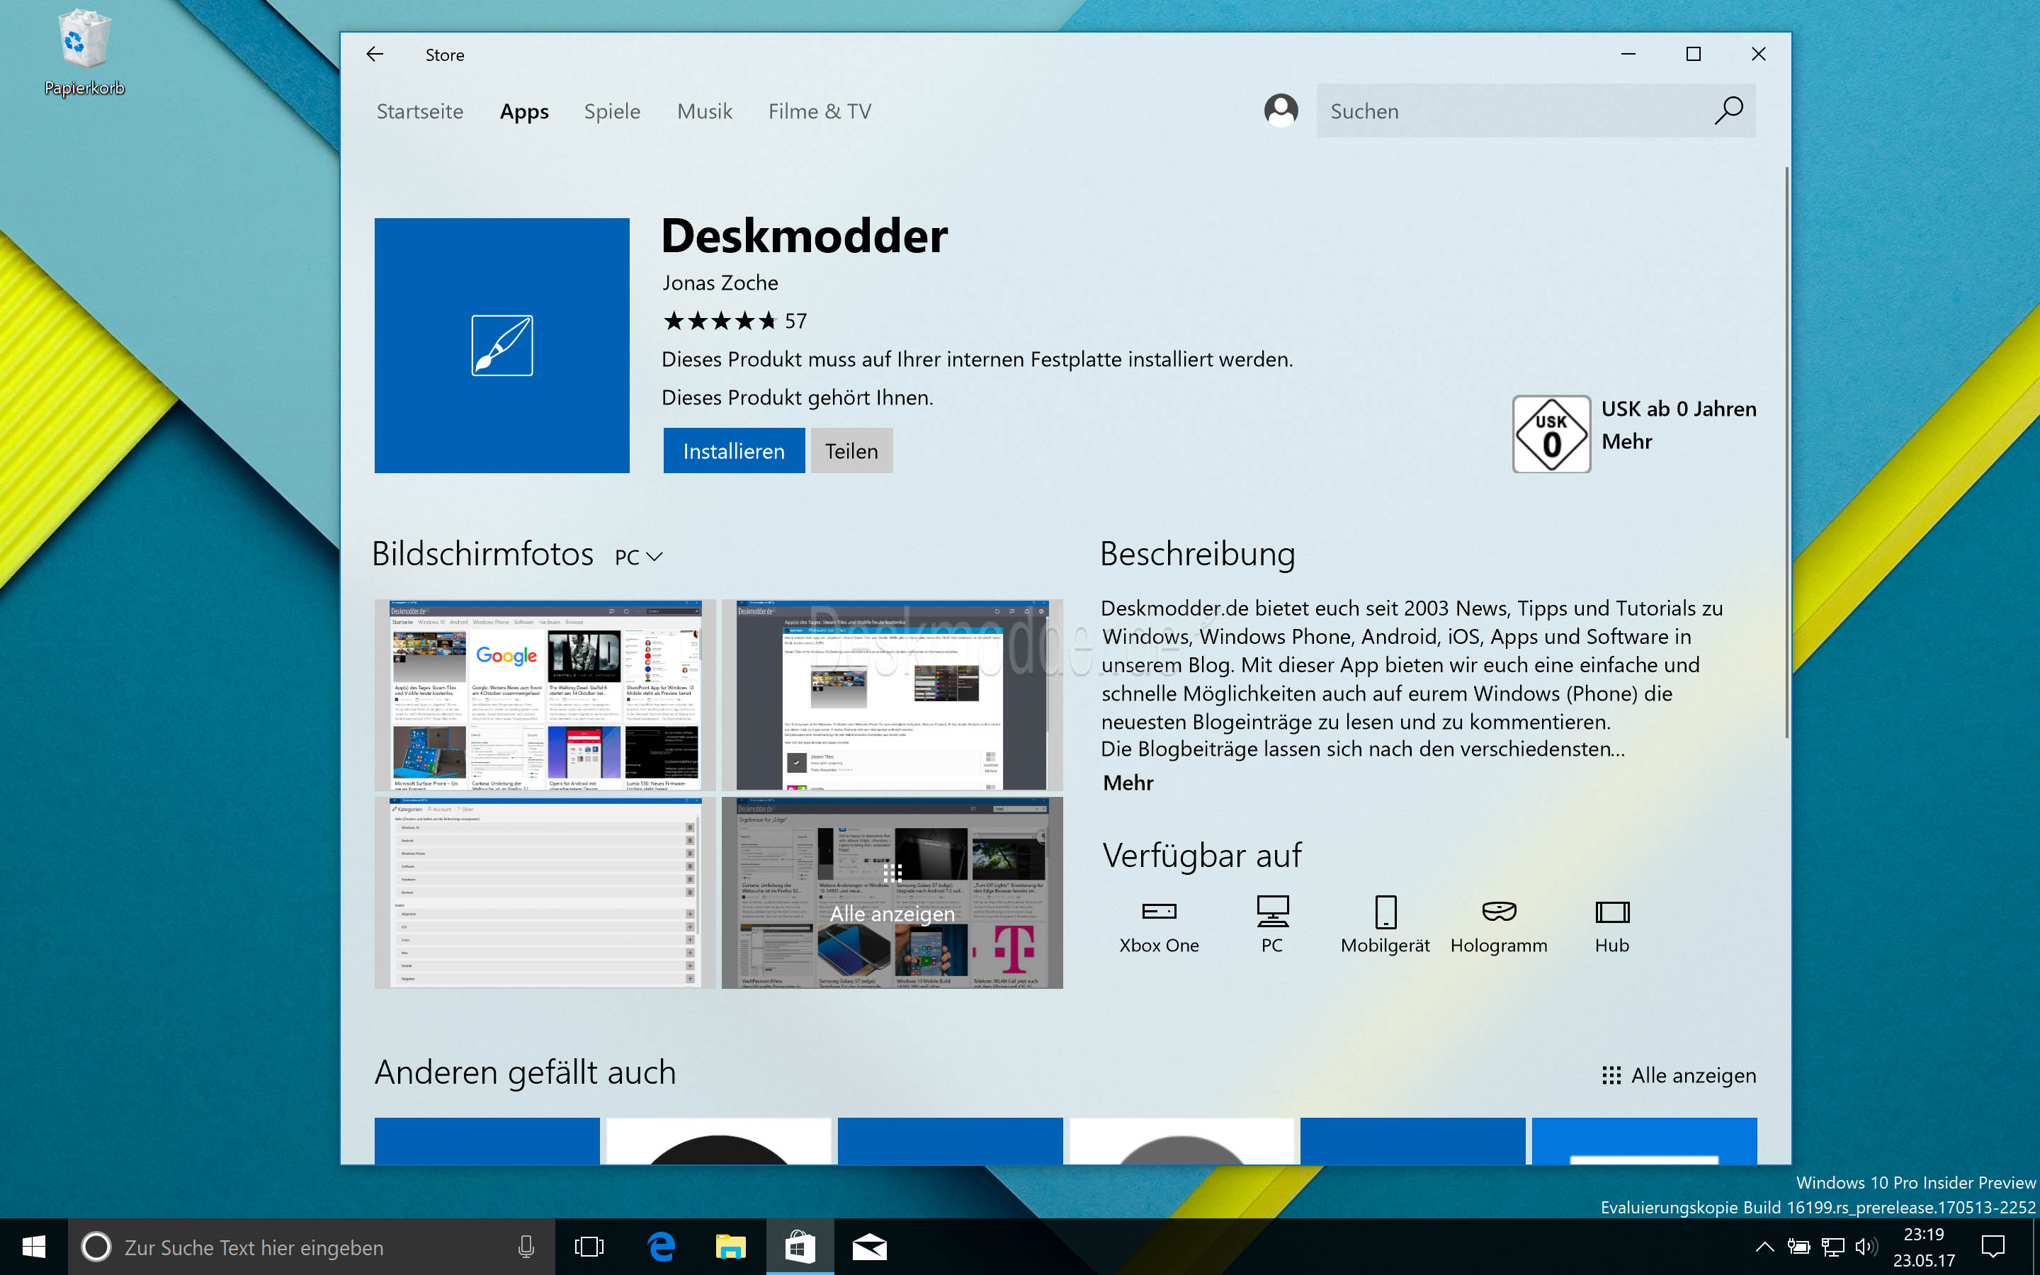Launch Microsoft Edge from taskbar
2040x1275 pixels.
[x=662, y=1247]
